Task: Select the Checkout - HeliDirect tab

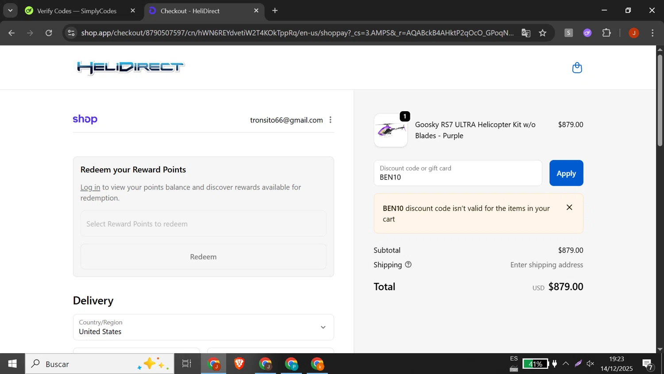Action: (x=204, y=11)
